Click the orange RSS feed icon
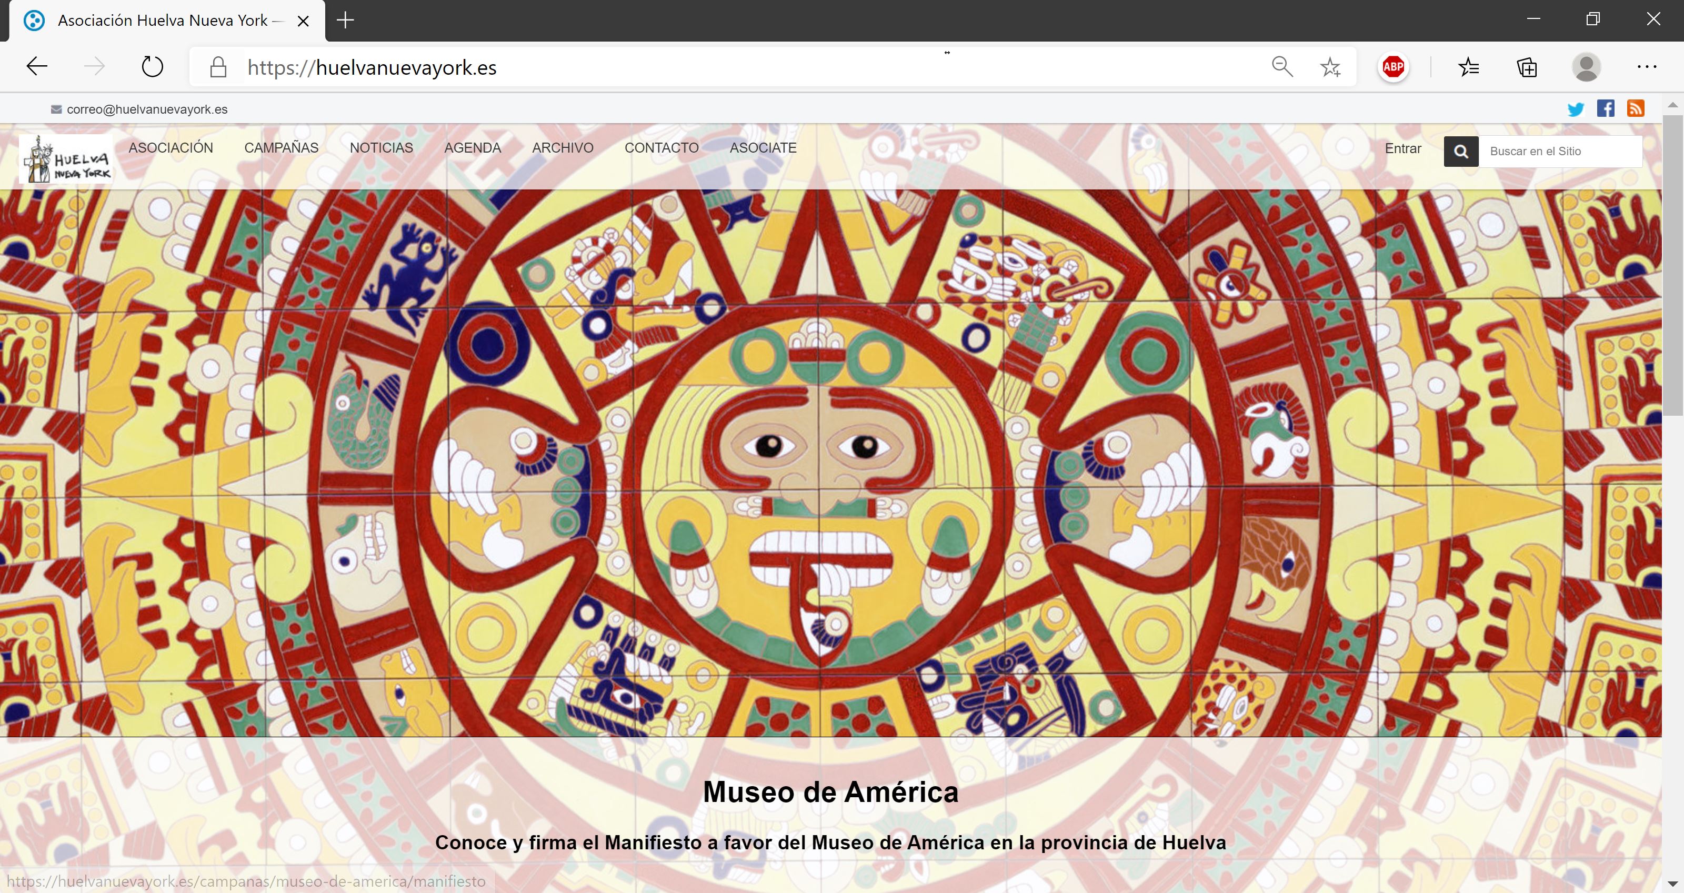 click(x=1636, y=108)
